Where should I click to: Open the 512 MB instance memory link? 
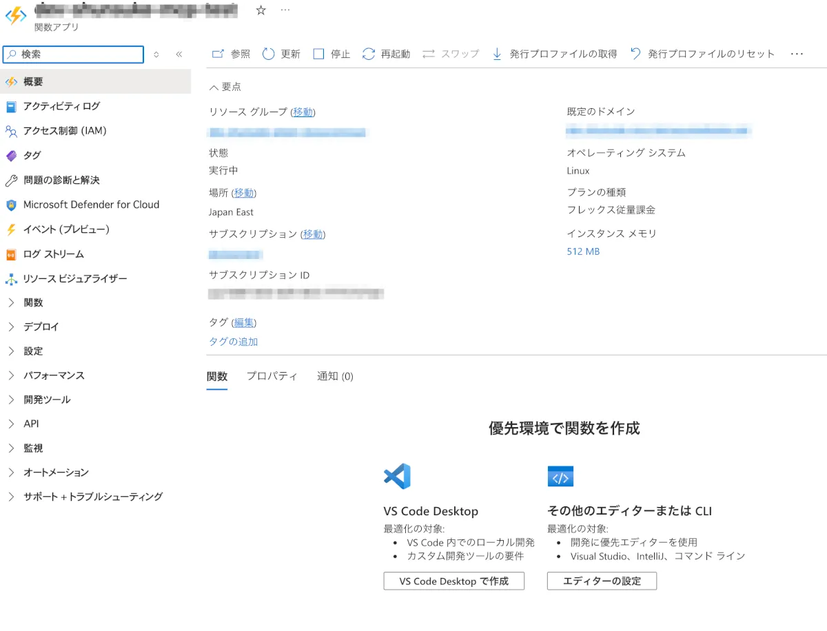coord(583,251)
